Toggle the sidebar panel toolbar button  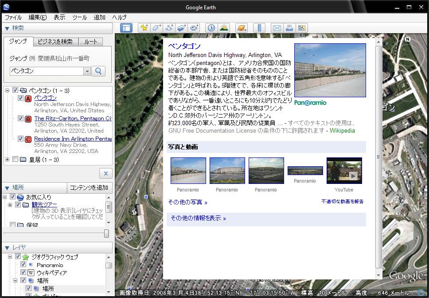point(126,28)
